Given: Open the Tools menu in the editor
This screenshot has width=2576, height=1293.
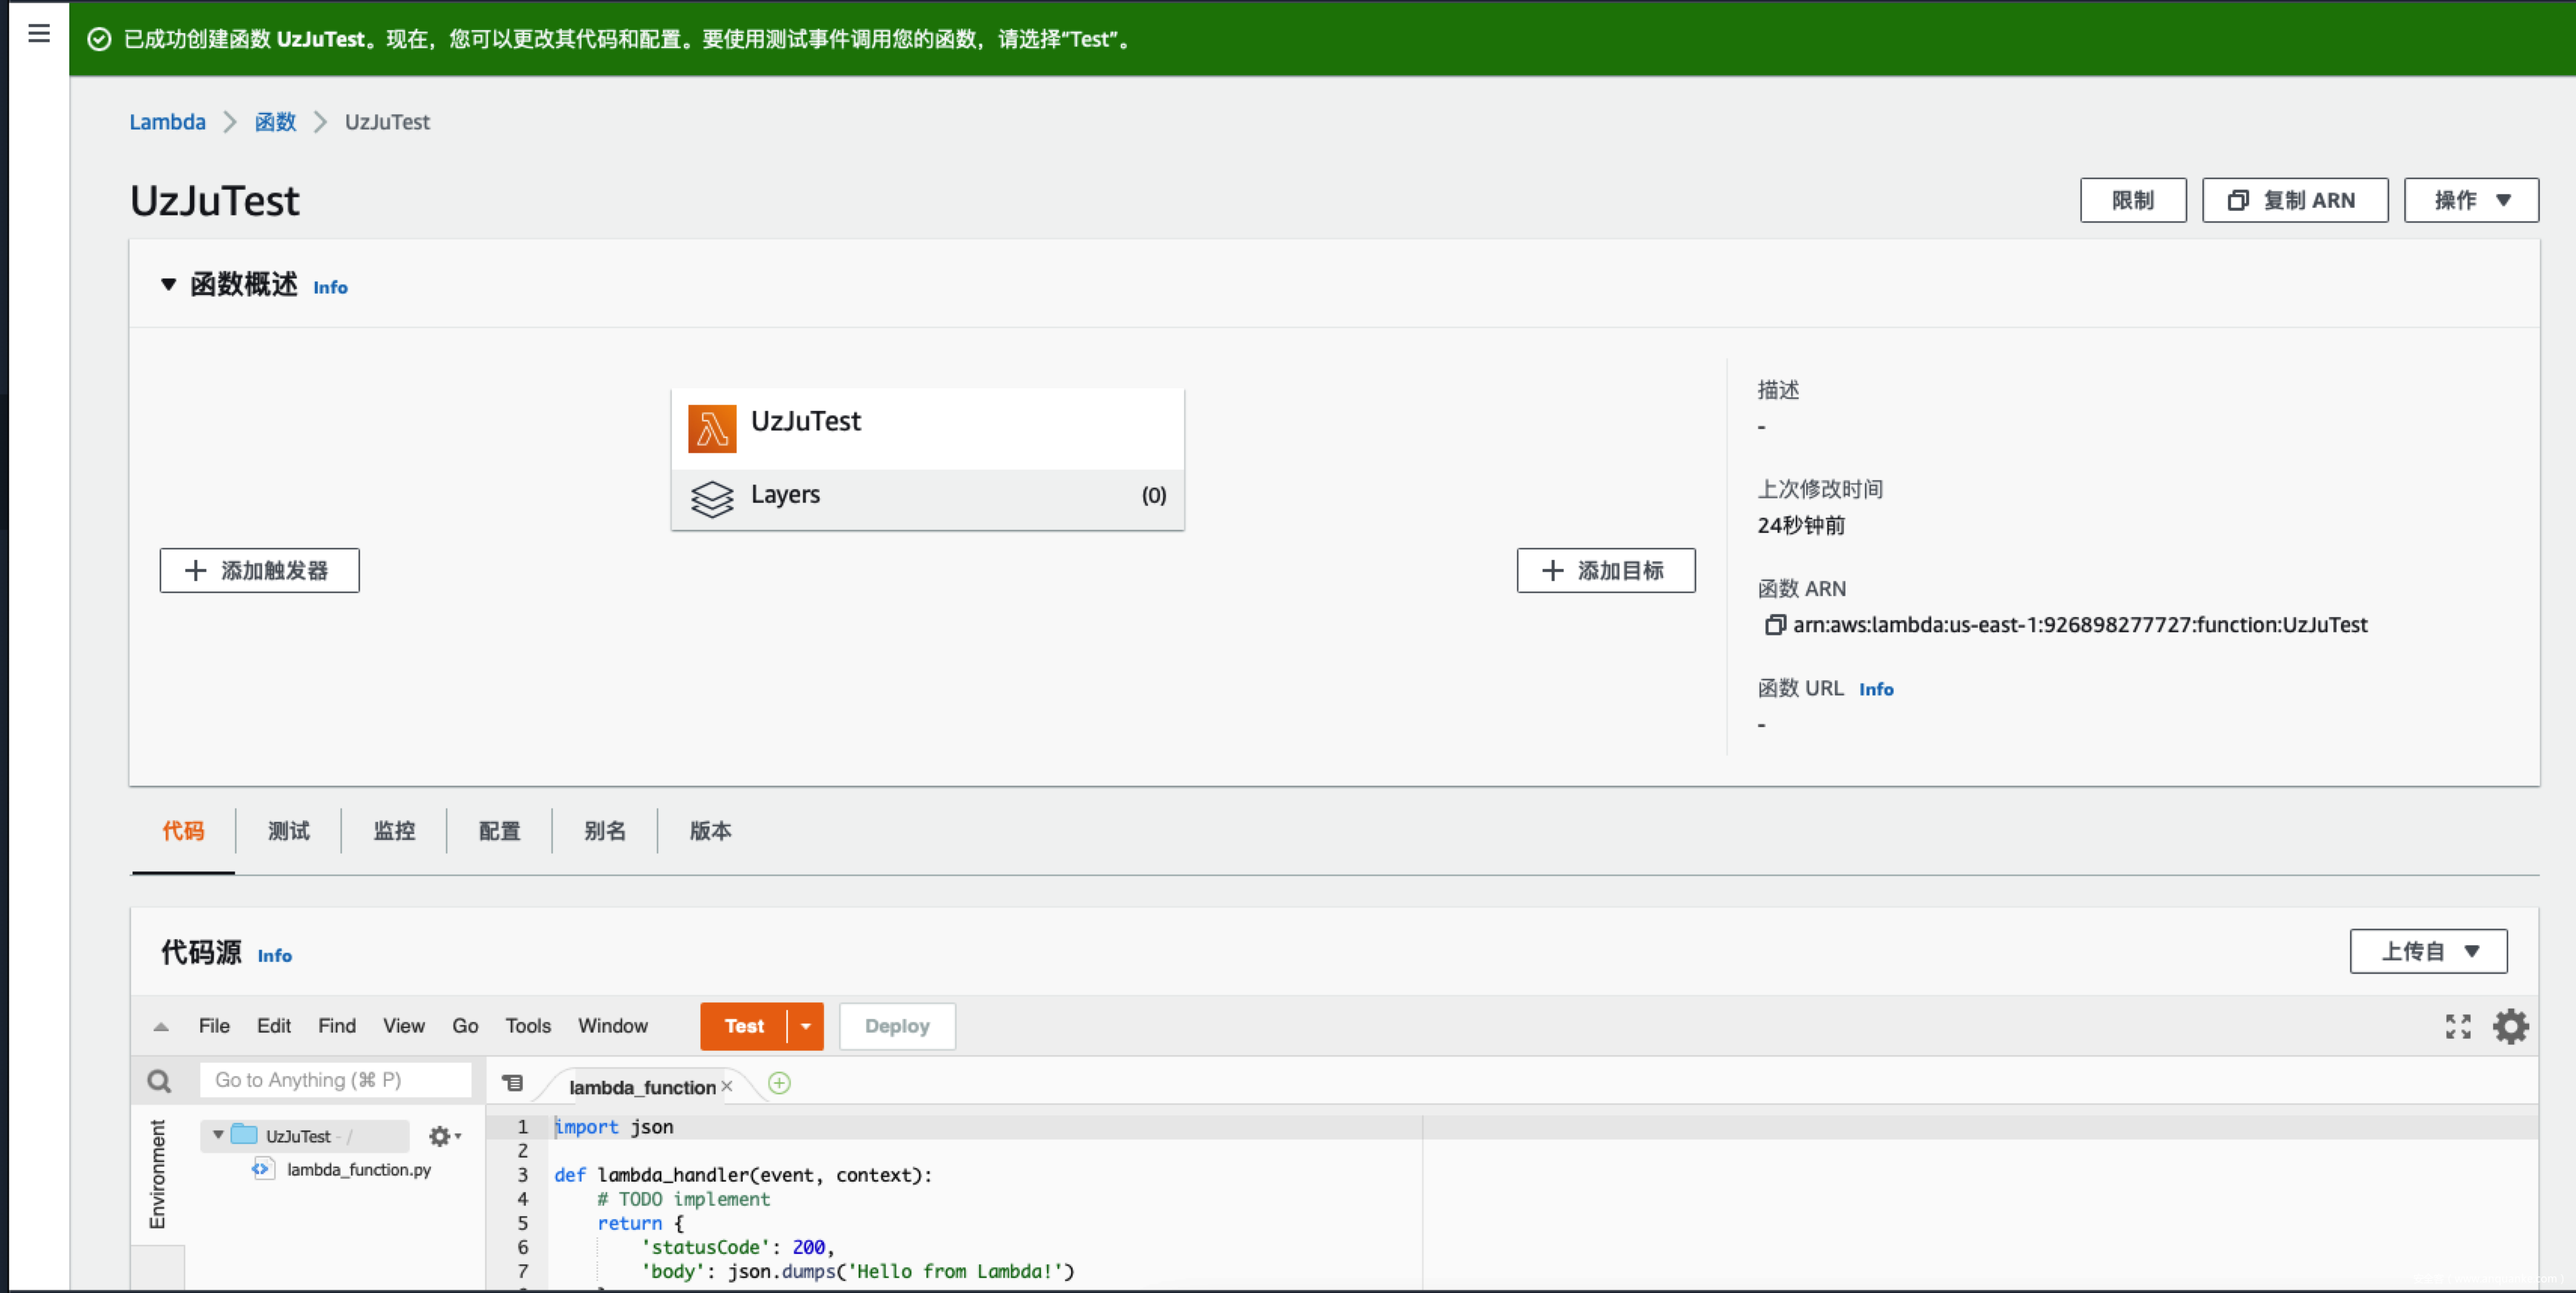Looking at the screenshot, I should pos(527,1027).
